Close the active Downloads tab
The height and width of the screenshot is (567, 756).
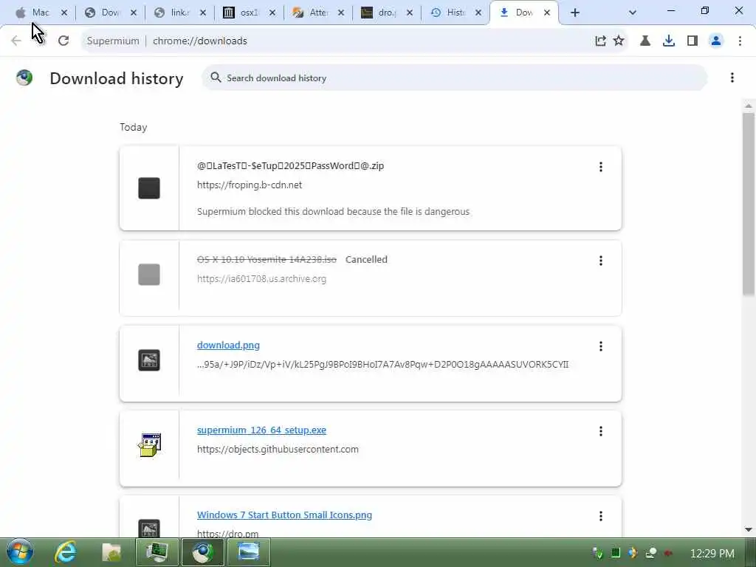[547, 13]
